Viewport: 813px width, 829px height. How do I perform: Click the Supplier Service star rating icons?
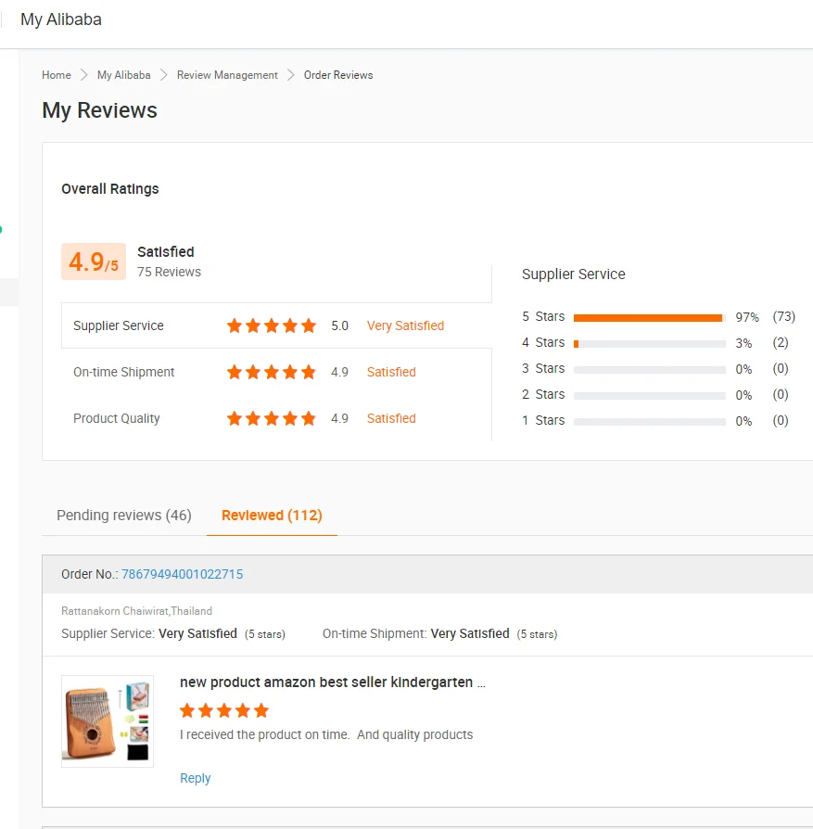272,325
